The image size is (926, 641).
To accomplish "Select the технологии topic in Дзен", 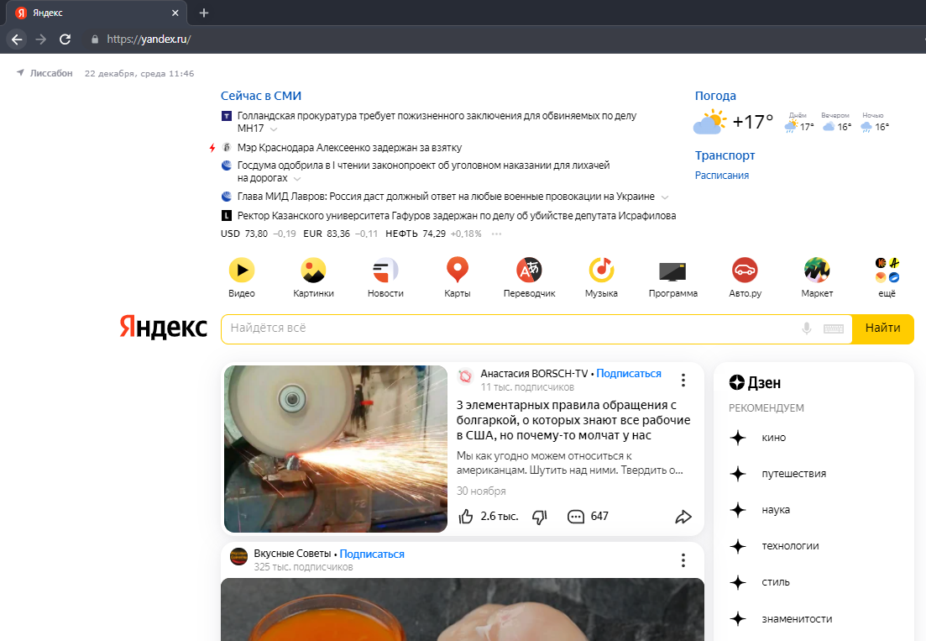I will point(790,546).
